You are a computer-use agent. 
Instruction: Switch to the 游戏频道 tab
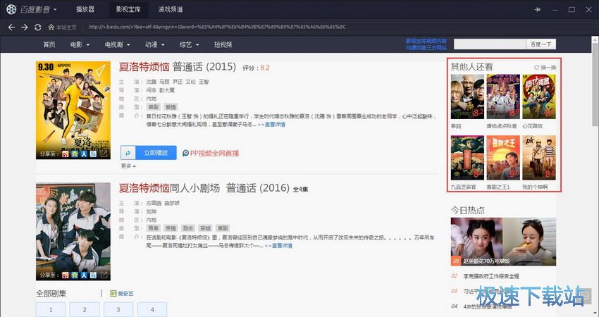[x=171, y=9]
